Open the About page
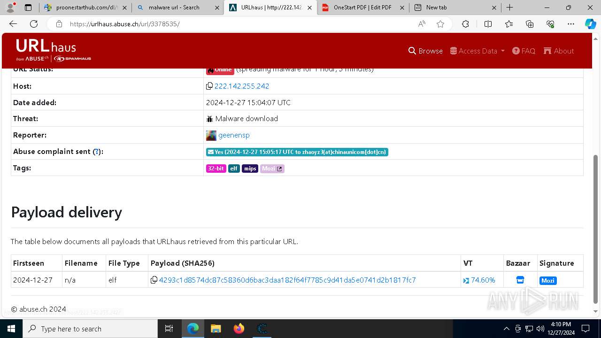This screenshot has height=338, width=601. click(x=559, y=51)
